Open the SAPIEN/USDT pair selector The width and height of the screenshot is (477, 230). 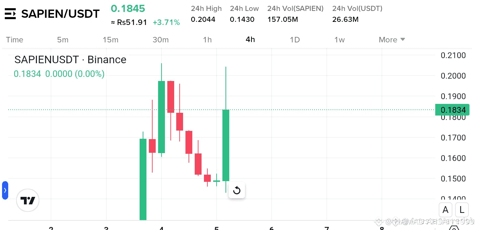[60, 14]
